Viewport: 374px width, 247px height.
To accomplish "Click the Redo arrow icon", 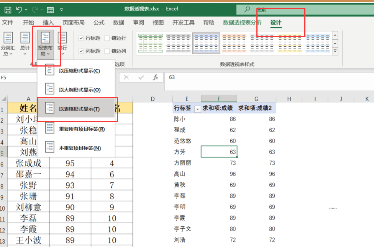I will (35, 10).
